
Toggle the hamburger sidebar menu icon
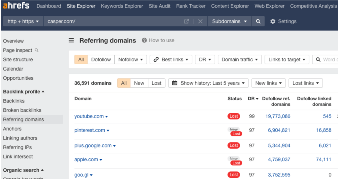(71, 41)
